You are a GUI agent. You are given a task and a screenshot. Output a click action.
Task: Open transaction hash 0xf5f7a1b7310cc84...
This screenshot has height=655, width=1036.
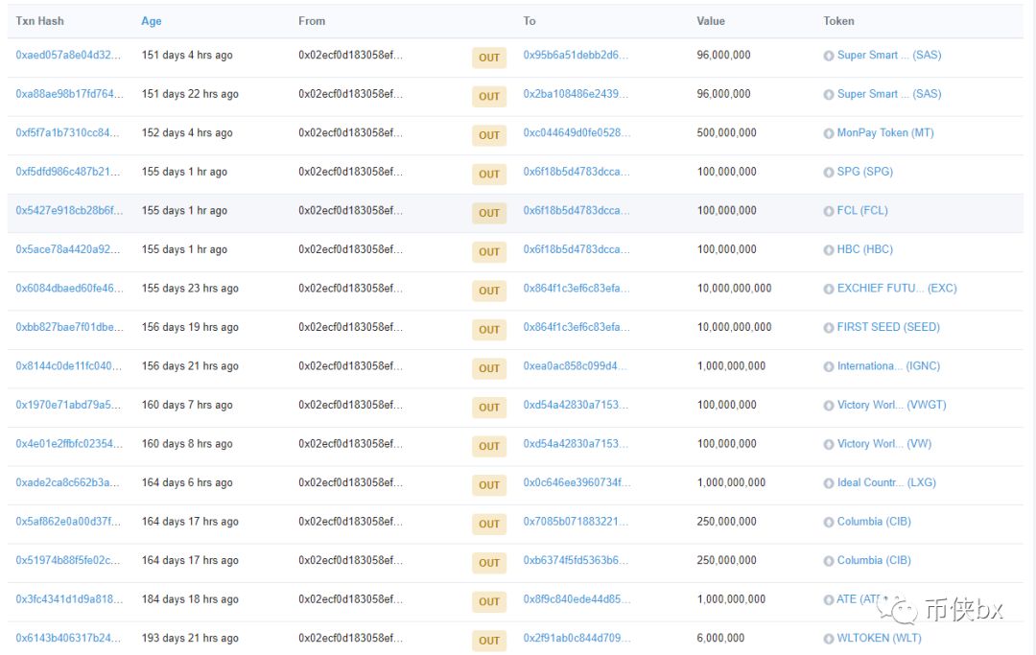pyautogui.click(x=67, y=133)
